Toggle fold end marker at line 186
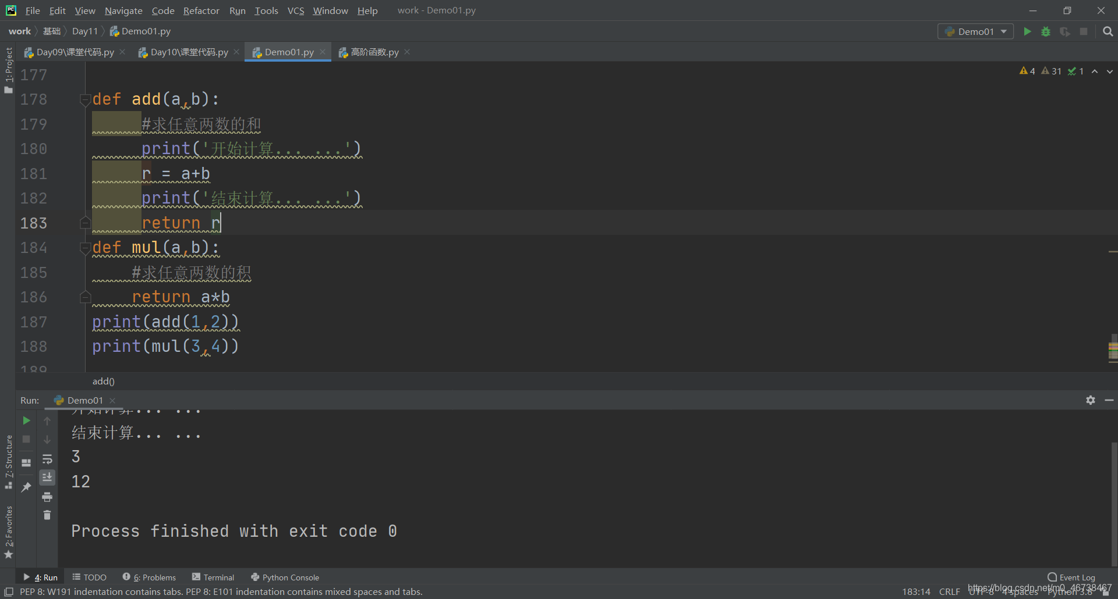 85,297
